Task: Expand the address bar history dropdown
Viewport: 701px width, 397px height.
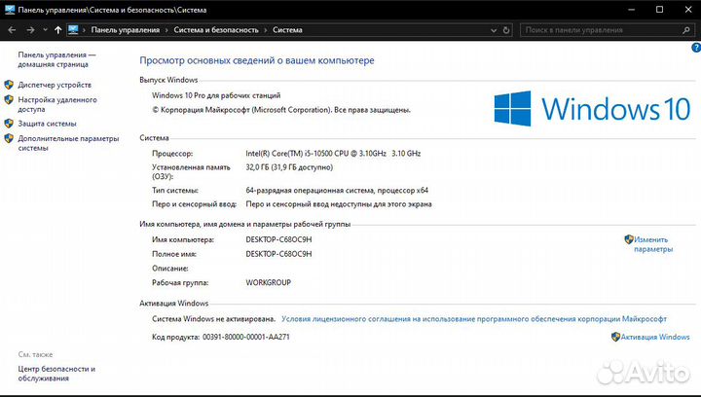Action: pyautogui.click(x=491, y=30)
